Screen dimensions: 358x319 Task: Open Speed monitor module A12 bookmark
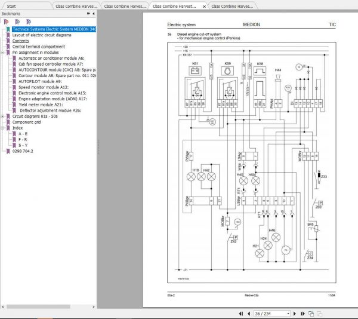(x=44, y=87)
